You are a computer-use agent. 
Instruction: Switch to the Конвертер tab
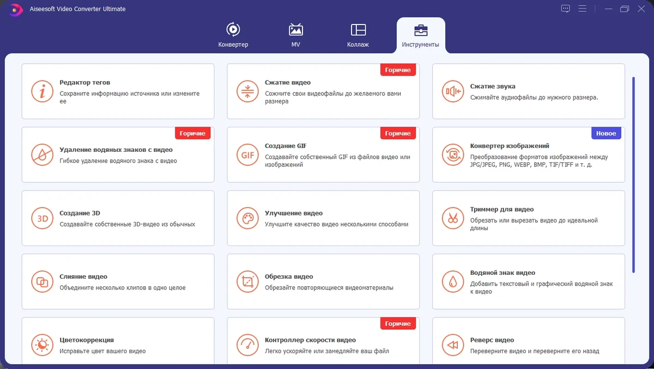(233, 35)
